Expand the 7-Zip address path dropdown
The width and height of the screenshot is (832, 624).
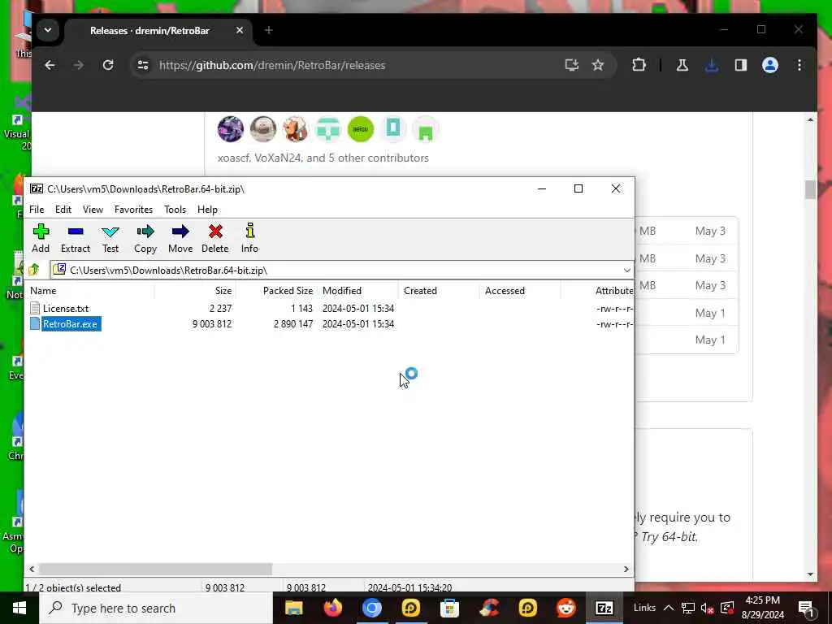pos(626,270)
